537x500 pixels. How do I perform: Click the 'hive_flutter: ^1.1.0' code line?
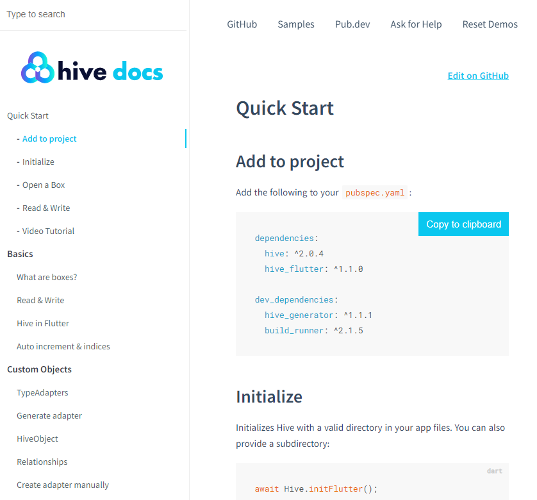click(x=314, y=269)
